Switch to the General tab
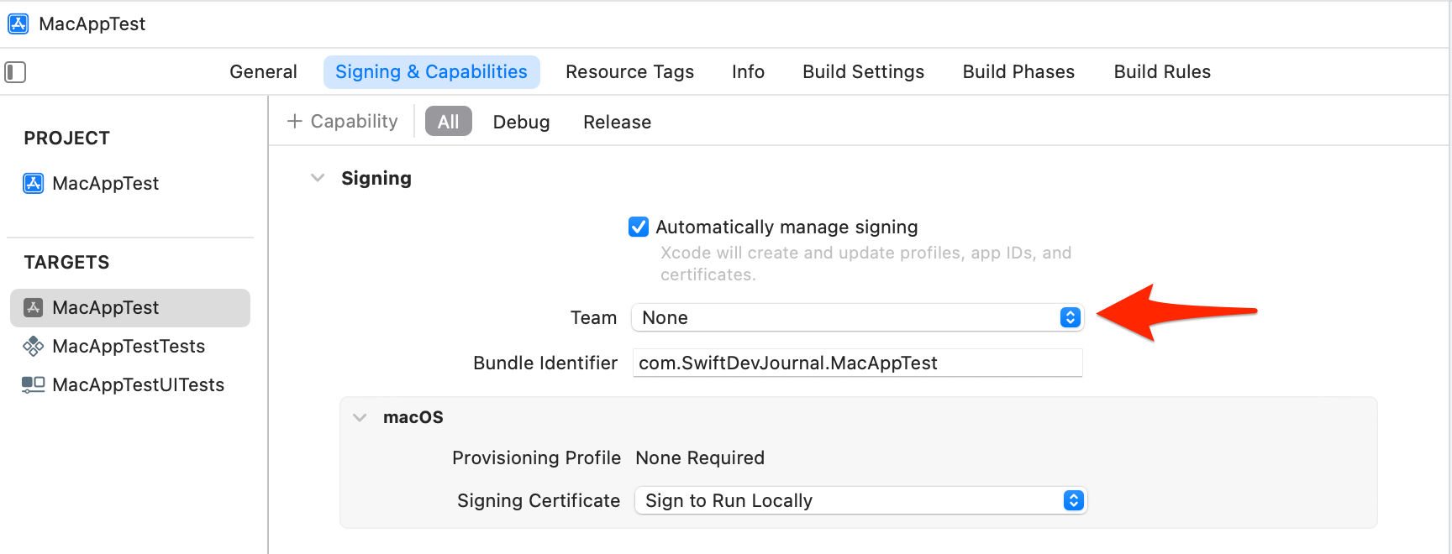The width and height of the screenshot is (1452, 554). 263,72
